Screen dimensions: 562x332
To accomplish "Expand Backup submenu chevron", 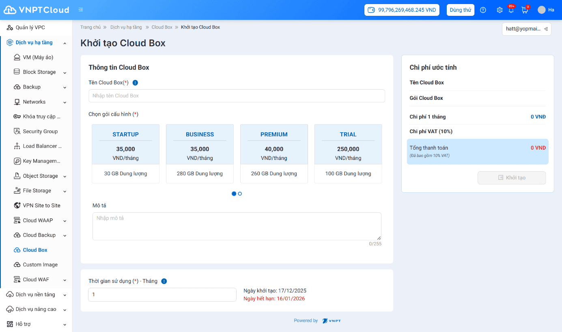I will tap(65, 88).
